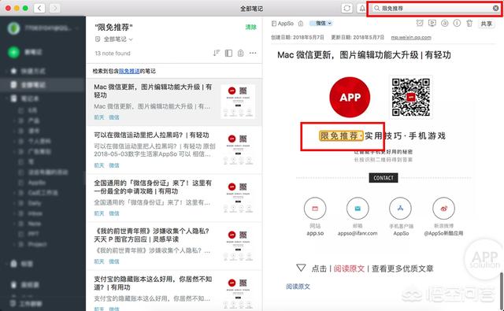Click the CONTACT label in the note
The height and width of the screenshot is (311, 504).
384,178
